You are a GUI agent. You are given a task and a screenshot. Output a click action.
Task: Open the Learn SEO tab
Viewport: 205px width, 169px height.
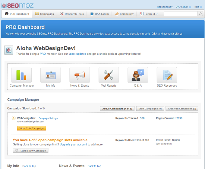[x=149, y=14]
